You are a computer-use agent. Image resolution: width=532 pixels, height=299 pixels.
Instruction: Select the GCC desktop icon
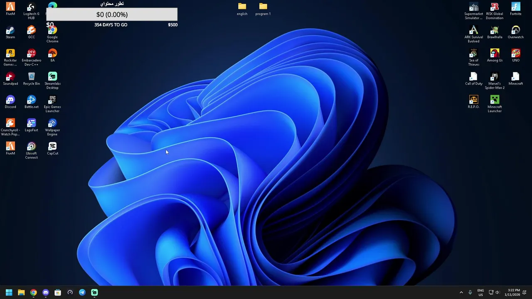coord(31,32)
